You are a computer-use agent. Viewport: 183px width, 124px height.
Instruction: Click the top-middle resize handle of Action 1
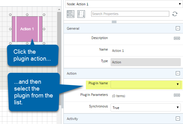click(27, 15)
